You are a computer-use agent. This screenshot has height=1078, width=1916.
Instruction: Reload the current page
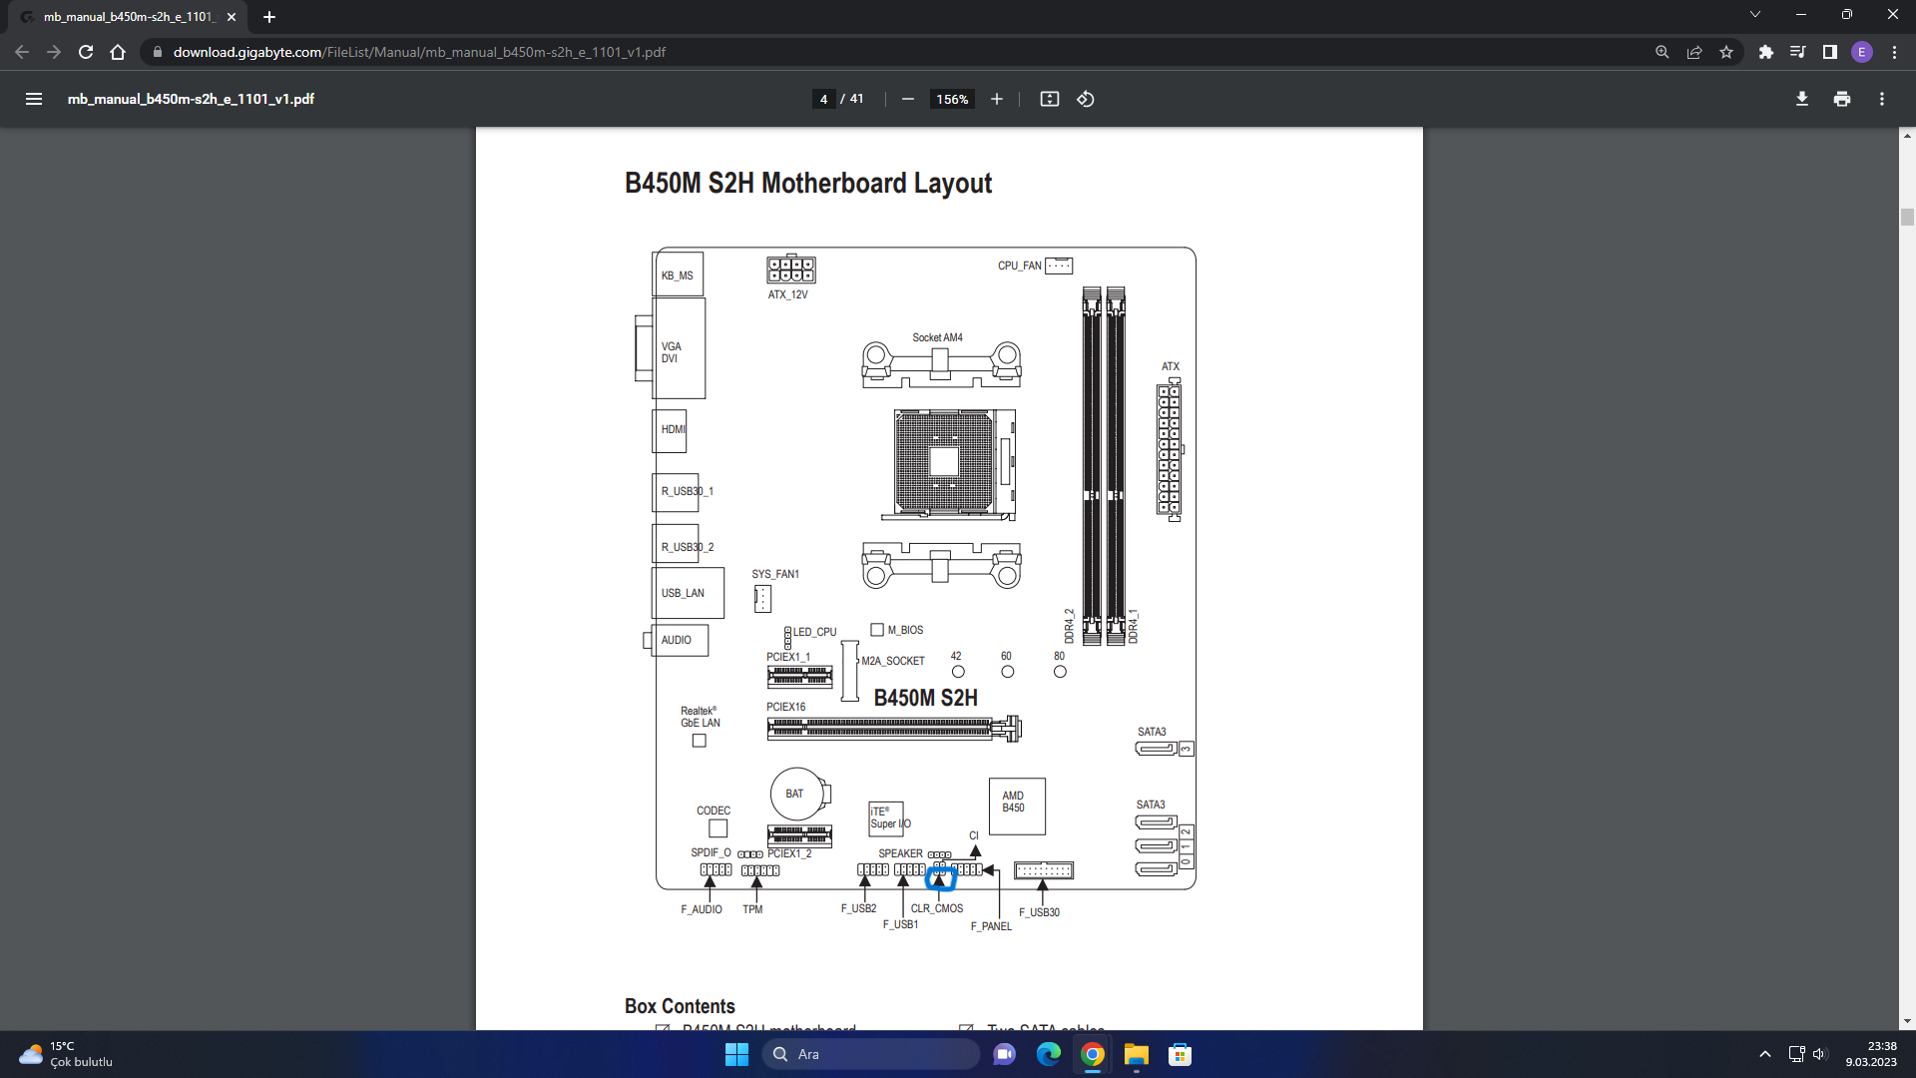coord(86,52)
